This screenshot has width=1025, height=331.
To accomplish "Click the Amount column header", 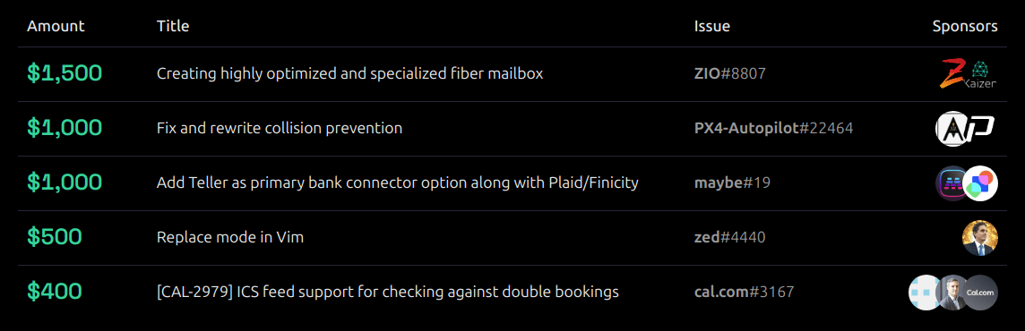I will tap(56, 26).
